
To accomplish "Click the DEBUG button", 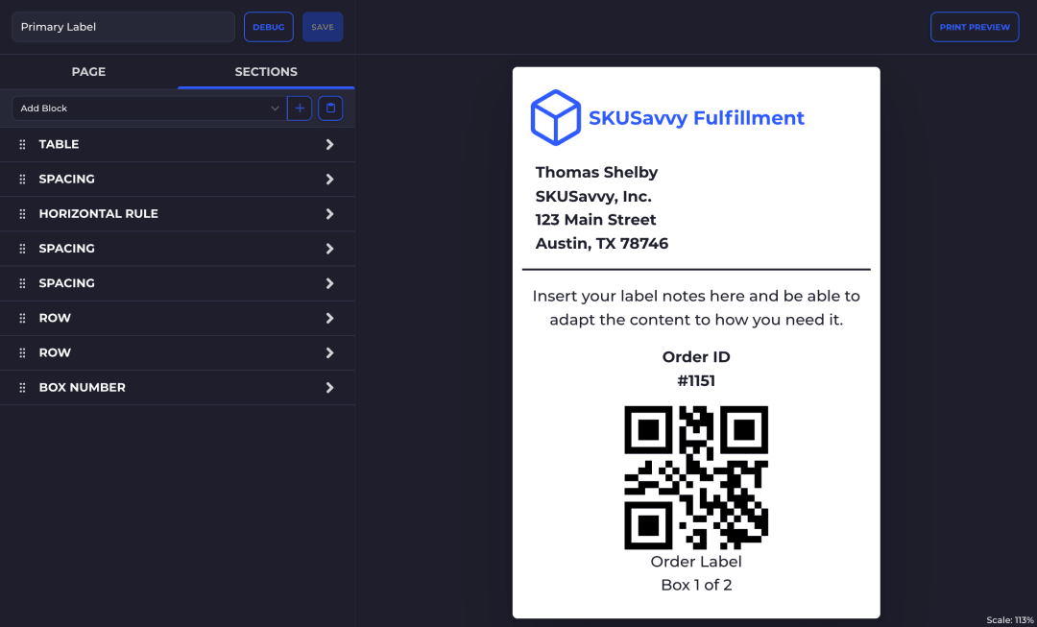I will [269, 27].
